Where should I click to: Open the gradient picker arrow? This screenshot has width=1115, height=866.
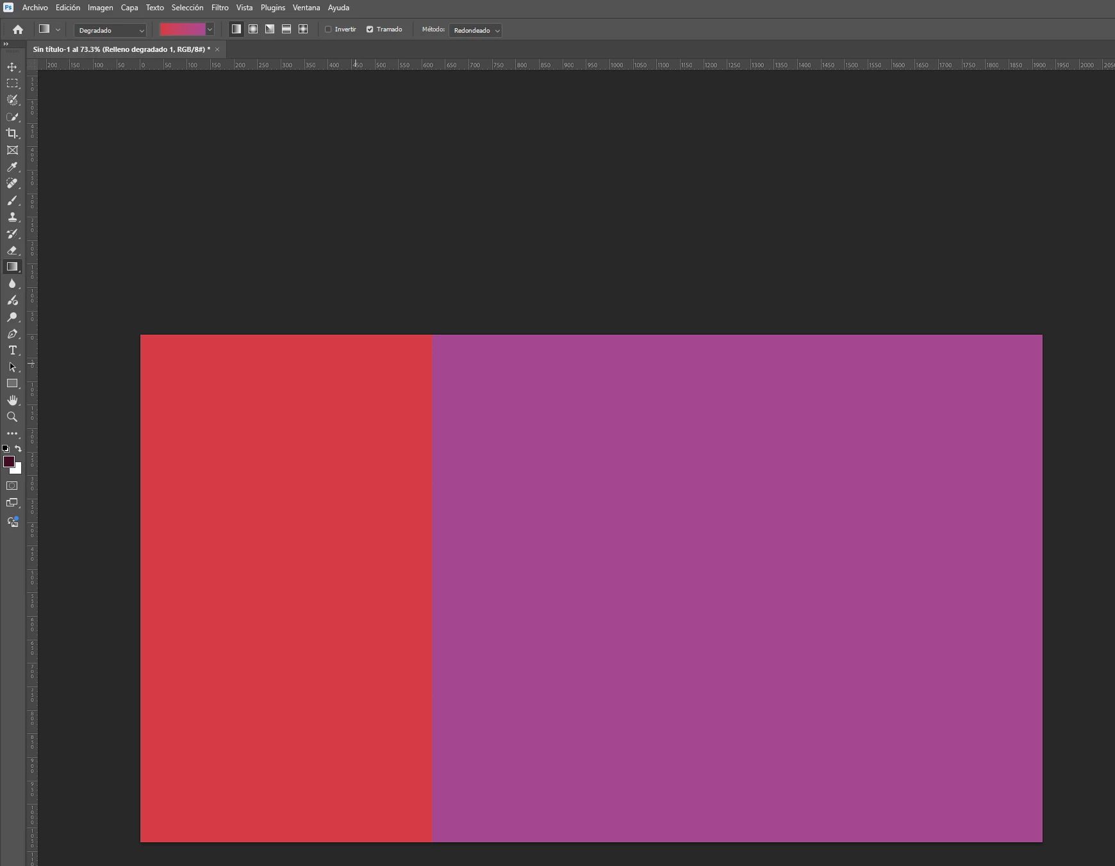pyautogui.click(x=210, y=29)
